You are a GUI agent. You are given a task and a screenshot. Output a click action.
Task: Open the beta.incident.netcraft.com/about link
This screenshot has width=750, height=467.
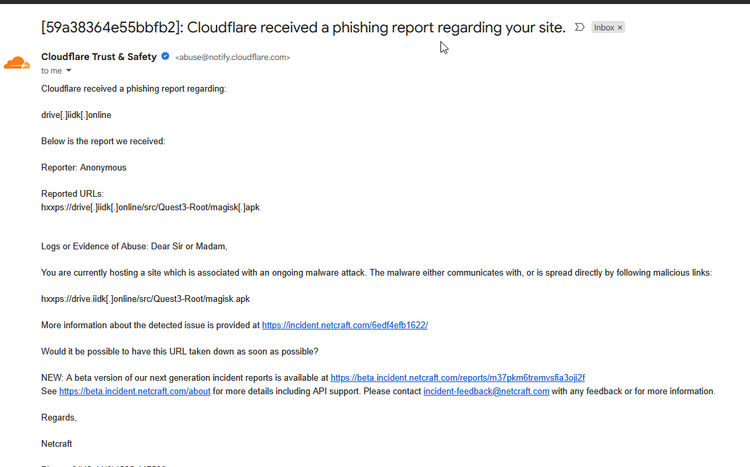(x=135, y=391)
